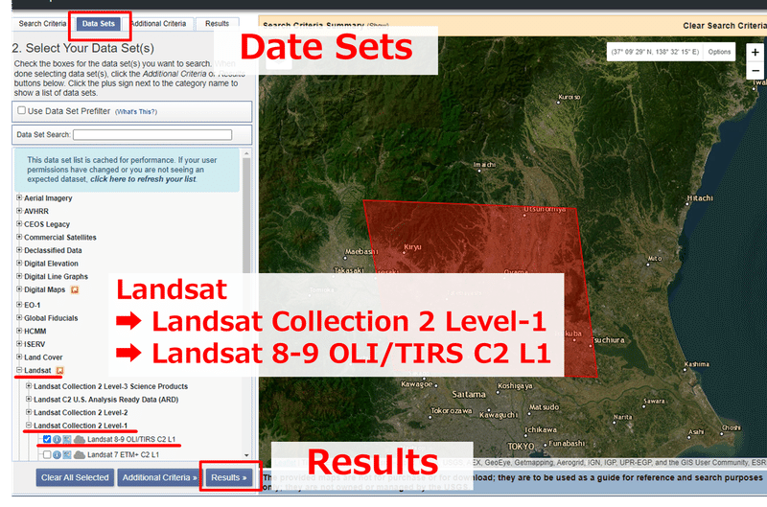The width and height of the screenshot is (767, 507).
Task: Select the Landsat 8-9 OLI/TIRS C2 L1 label
Action: [131, 439]
